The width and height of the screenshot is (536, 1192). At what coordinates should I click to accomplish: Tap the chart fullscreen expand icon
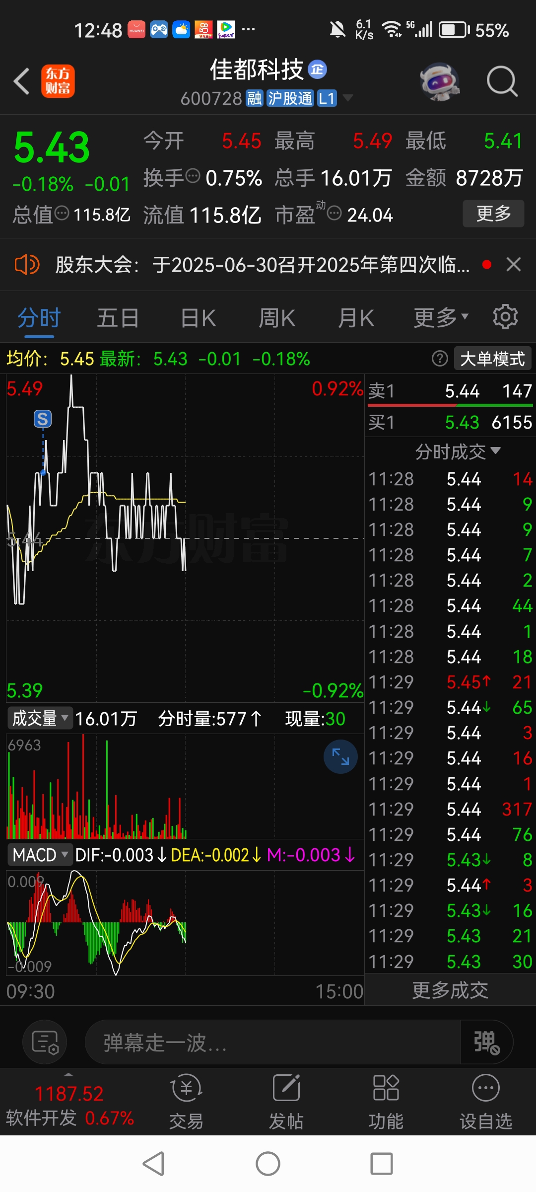tap(340, 756)
